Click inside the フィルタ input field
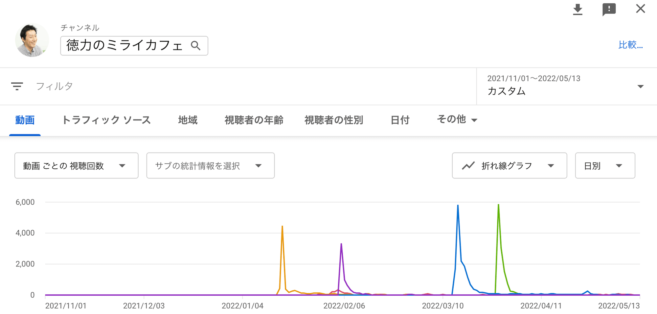This screenshot has height=314, width=657. tap(131, 86)
